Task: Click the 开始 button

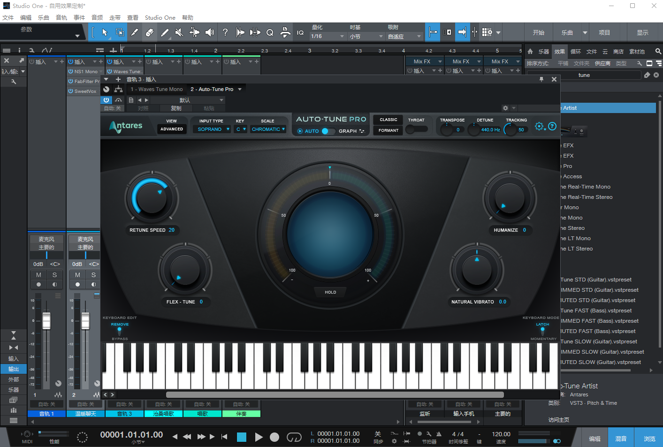Action: click(538, 33)
